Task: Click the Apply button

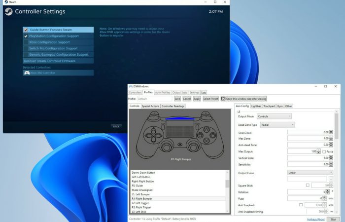Action: tap(197, 99)
